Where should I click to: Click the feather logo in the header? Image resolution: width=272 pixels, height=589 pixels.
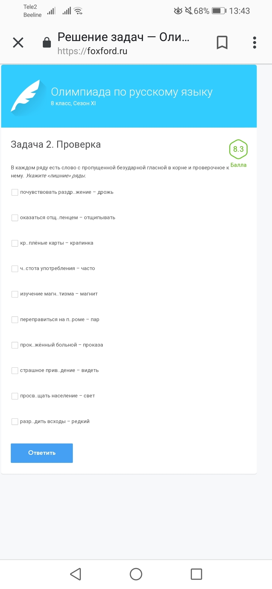pyautogui.click(x=26, y=97)
